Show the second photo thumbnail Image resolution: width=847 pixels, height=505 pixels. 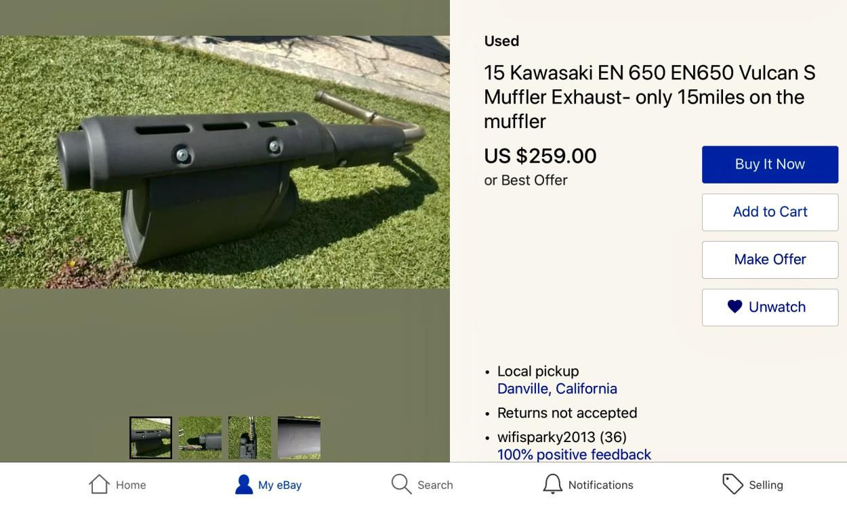click(x=200, y=438)
